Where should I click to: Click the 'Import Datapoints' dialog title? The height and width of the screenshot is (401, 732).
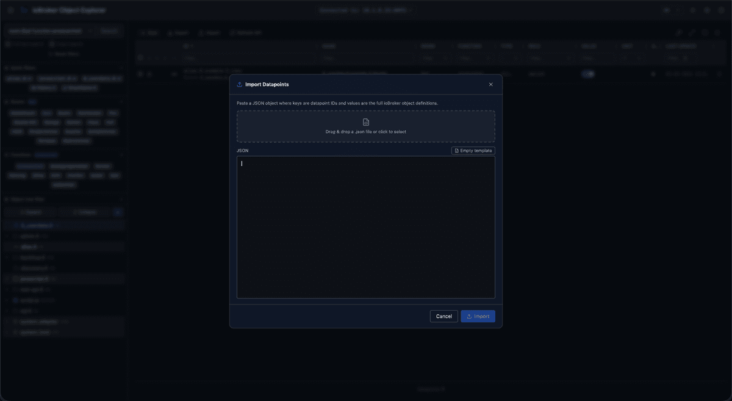tap(267, 84)
